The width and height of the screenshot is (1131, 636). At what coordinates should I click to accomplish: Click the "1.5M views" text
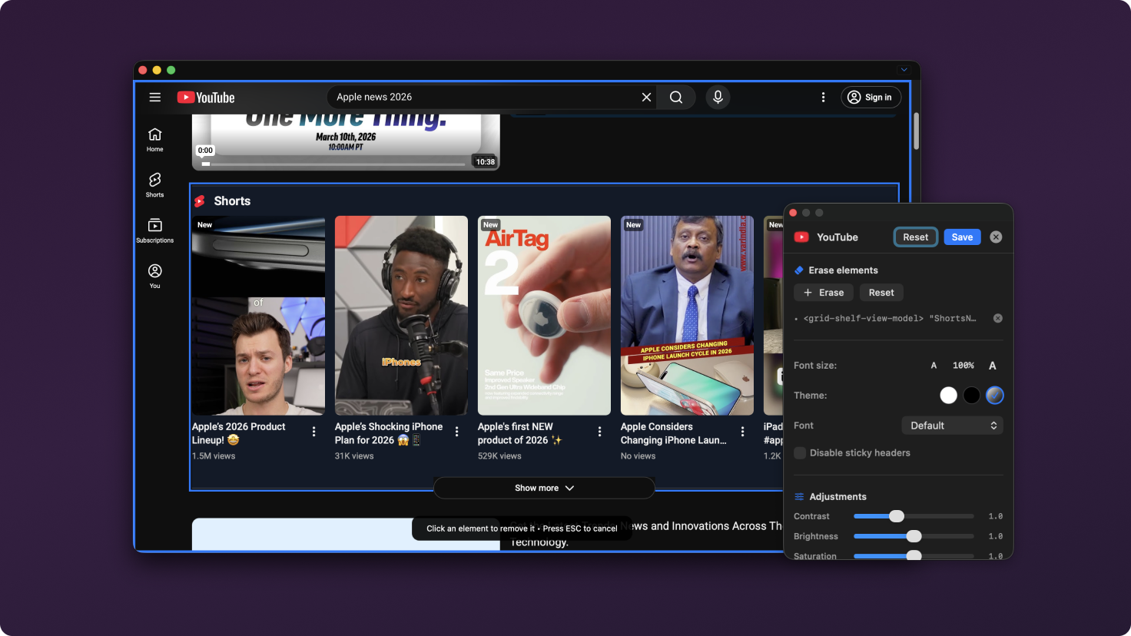214,456
